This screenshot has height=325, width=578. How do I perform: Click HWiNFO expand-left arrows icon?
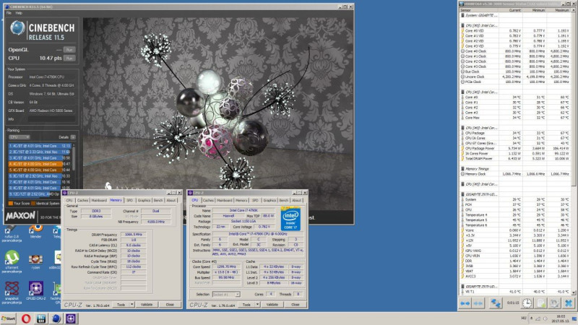coord(465,303)
